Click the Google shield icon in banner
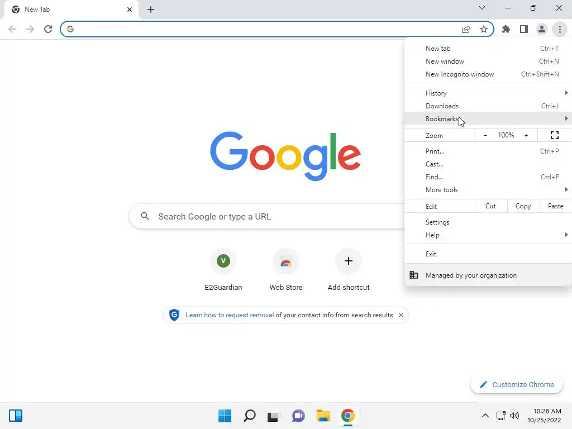Image resolution: width=572 pixels, height=429 pixels. (x=174, y=315)
